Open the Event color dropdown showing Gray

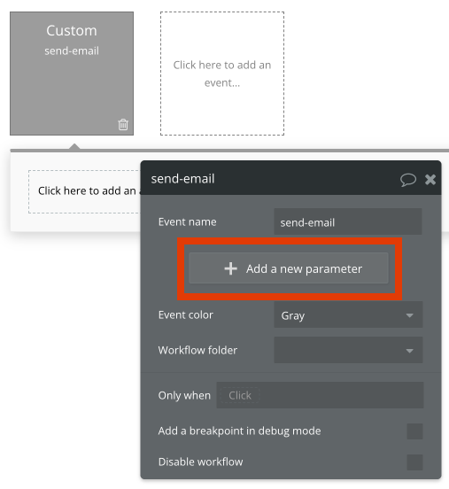click(x=348, y=314)
